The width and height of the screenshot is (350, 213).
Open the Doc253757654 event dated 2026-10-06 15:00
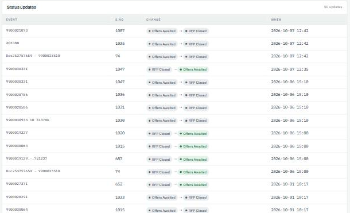(33, 171)
